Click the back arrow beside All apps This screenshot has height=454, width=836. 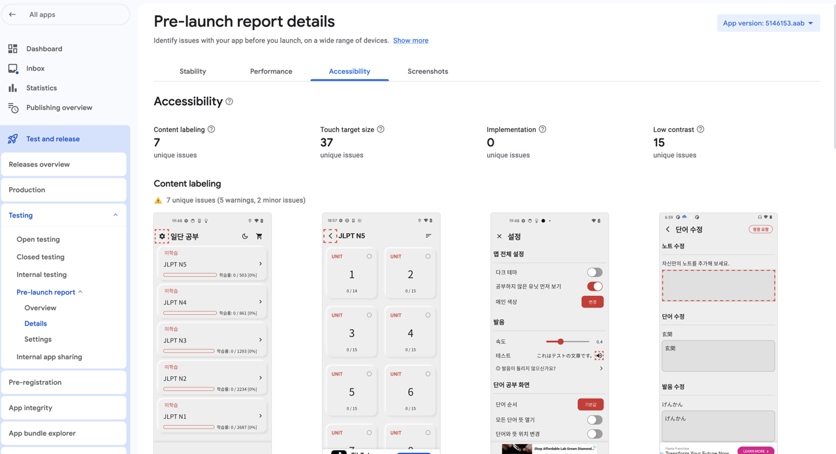coord(13,14)
